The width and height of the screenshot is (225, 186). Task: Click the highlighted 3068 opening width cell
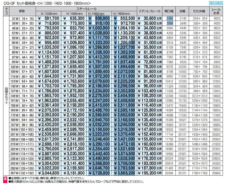point(170,23)
